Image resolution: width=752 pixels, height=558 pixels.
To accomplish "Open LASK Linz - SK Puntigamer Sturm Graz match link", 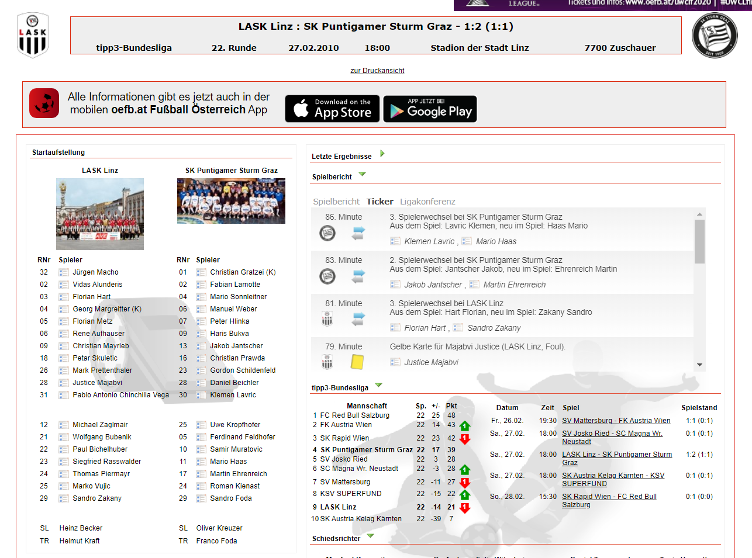I will 617,459.
